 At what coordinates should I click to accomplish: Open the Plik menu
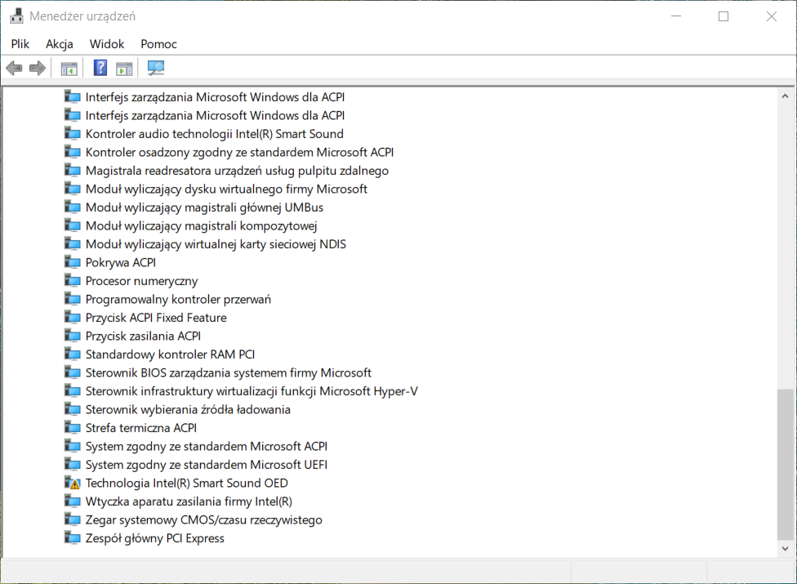pyautogui.click(x=20, y=44)
